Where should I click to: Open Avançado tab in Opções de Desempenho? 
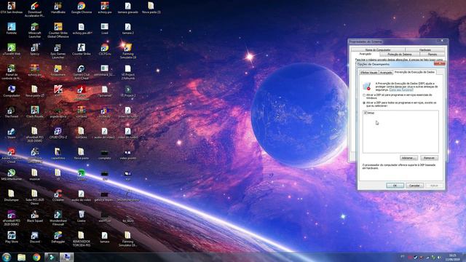[x=386, y=73]
